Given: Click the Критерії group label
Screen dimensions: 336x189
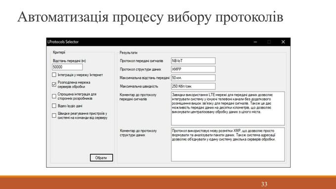Looking at the screenshot, I should (x=59, y=52).
